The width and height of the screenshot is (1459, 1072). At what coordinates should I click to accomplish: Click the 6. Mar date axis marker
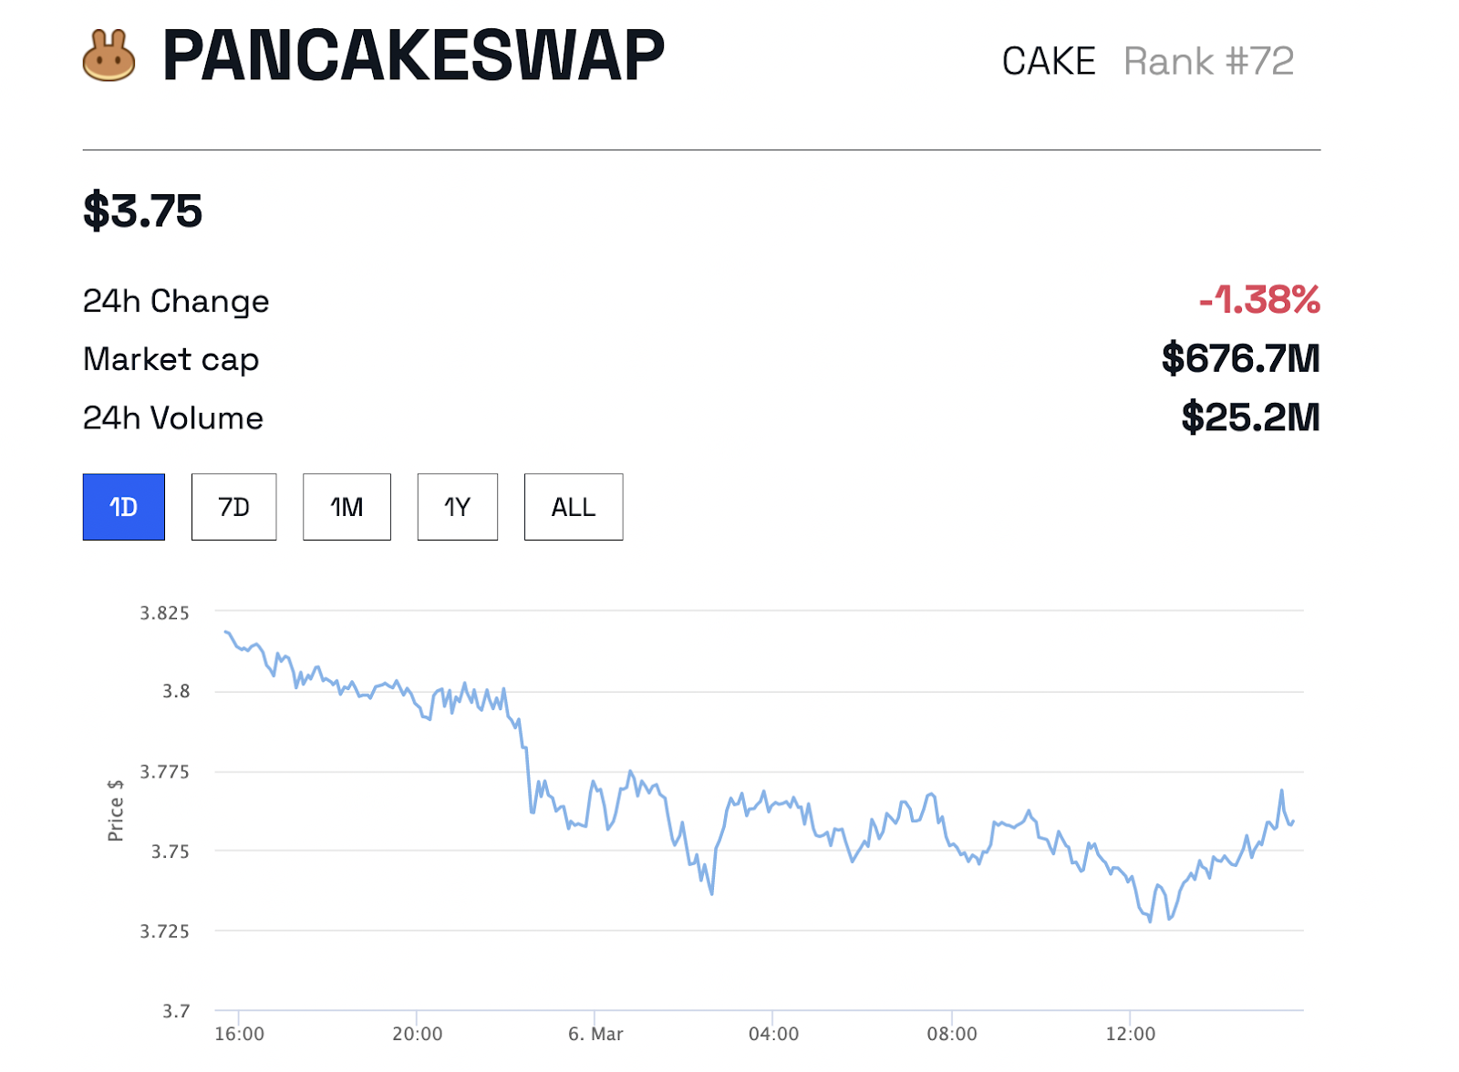coord(595,1034)
